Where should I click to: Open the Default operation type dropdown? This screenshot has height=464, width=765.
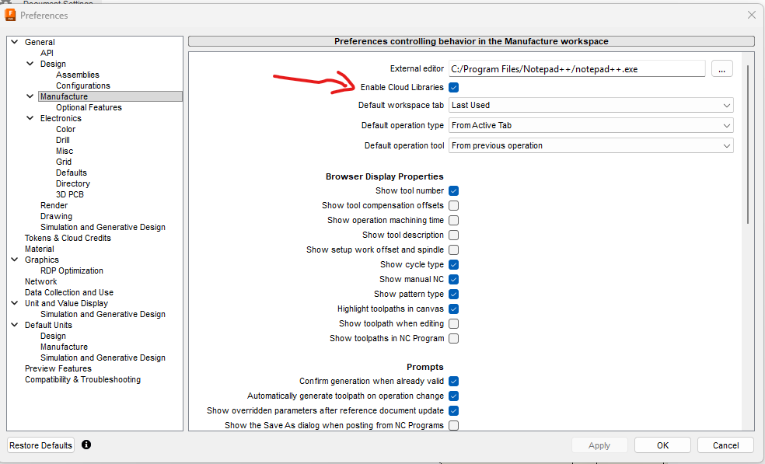(x=591, y=125)
